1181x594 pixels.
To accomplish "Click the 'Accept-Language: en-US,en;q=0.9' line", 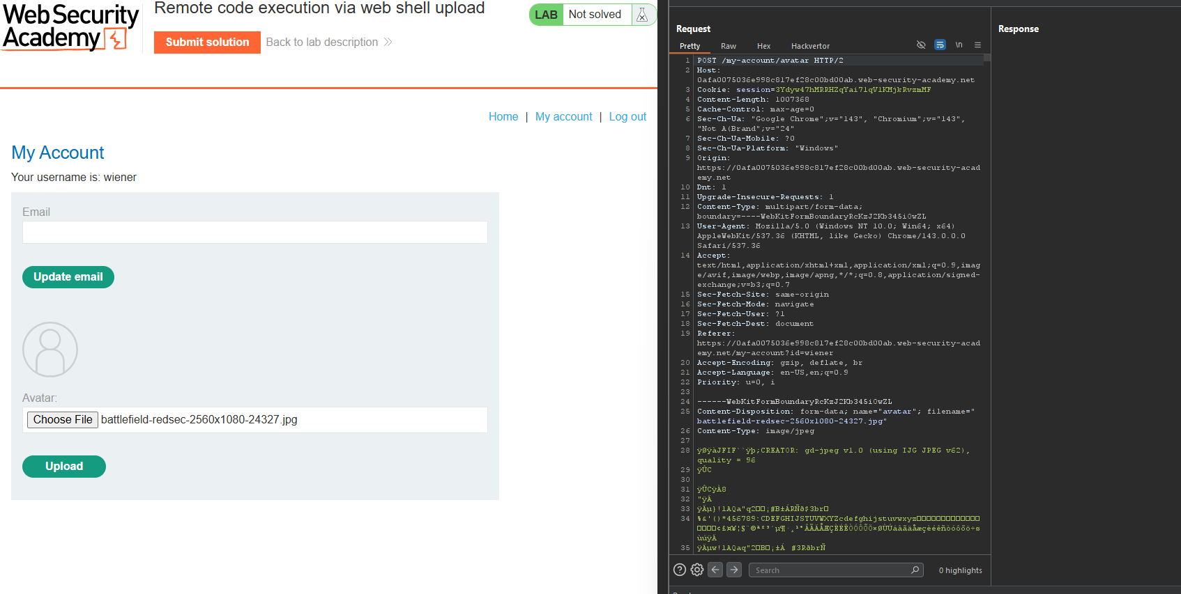I will 773,373.
